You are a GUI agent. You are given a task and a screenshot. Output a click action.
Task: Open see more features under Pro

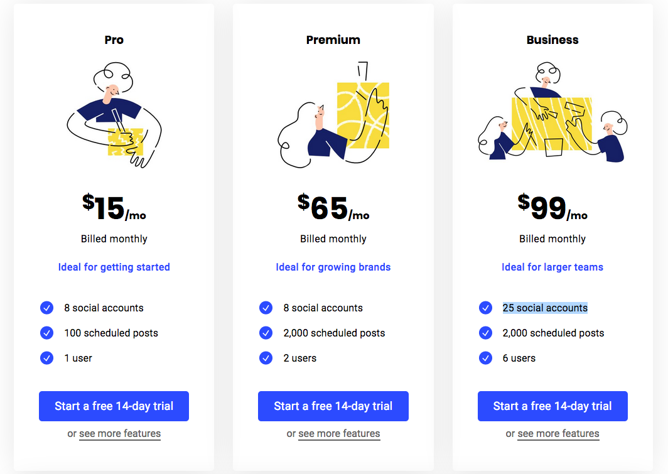120,434
